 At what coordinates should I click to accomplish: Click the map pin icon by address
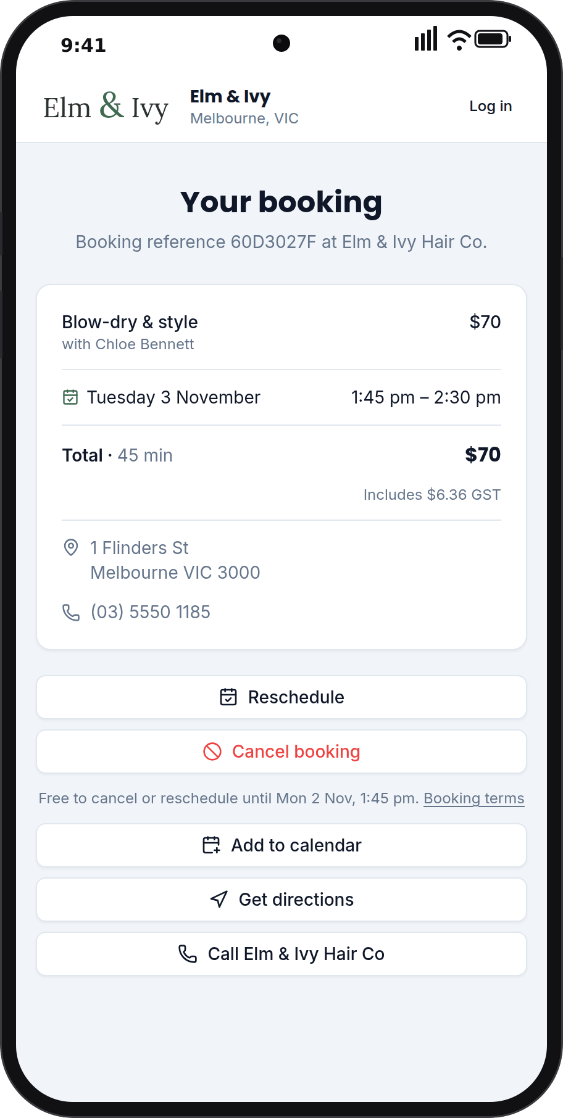point(71,548)
